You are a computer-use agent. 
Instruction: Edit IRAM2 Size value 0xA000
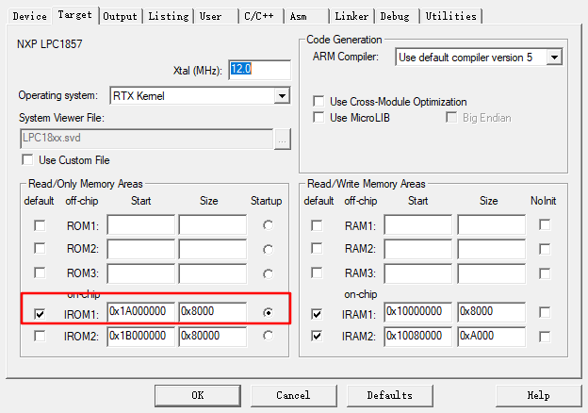491,337
